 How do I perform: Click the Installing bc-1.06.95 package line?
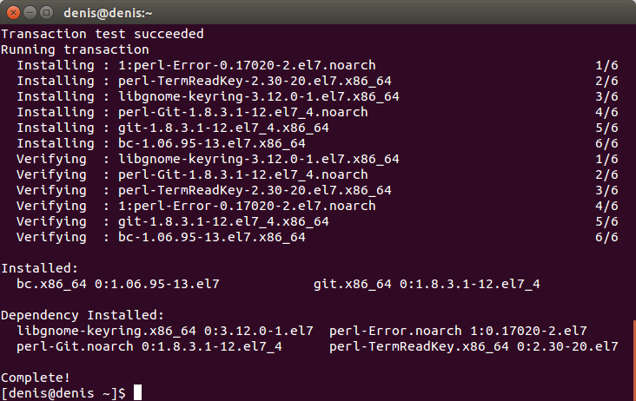click(x=317, y=143)
